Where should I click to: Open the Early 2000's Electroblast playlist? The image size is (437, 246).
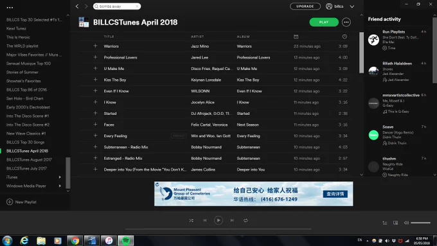(28, 107)
